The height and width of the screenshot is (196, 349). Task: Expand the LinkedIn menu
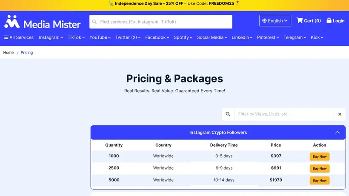(242, 37)
